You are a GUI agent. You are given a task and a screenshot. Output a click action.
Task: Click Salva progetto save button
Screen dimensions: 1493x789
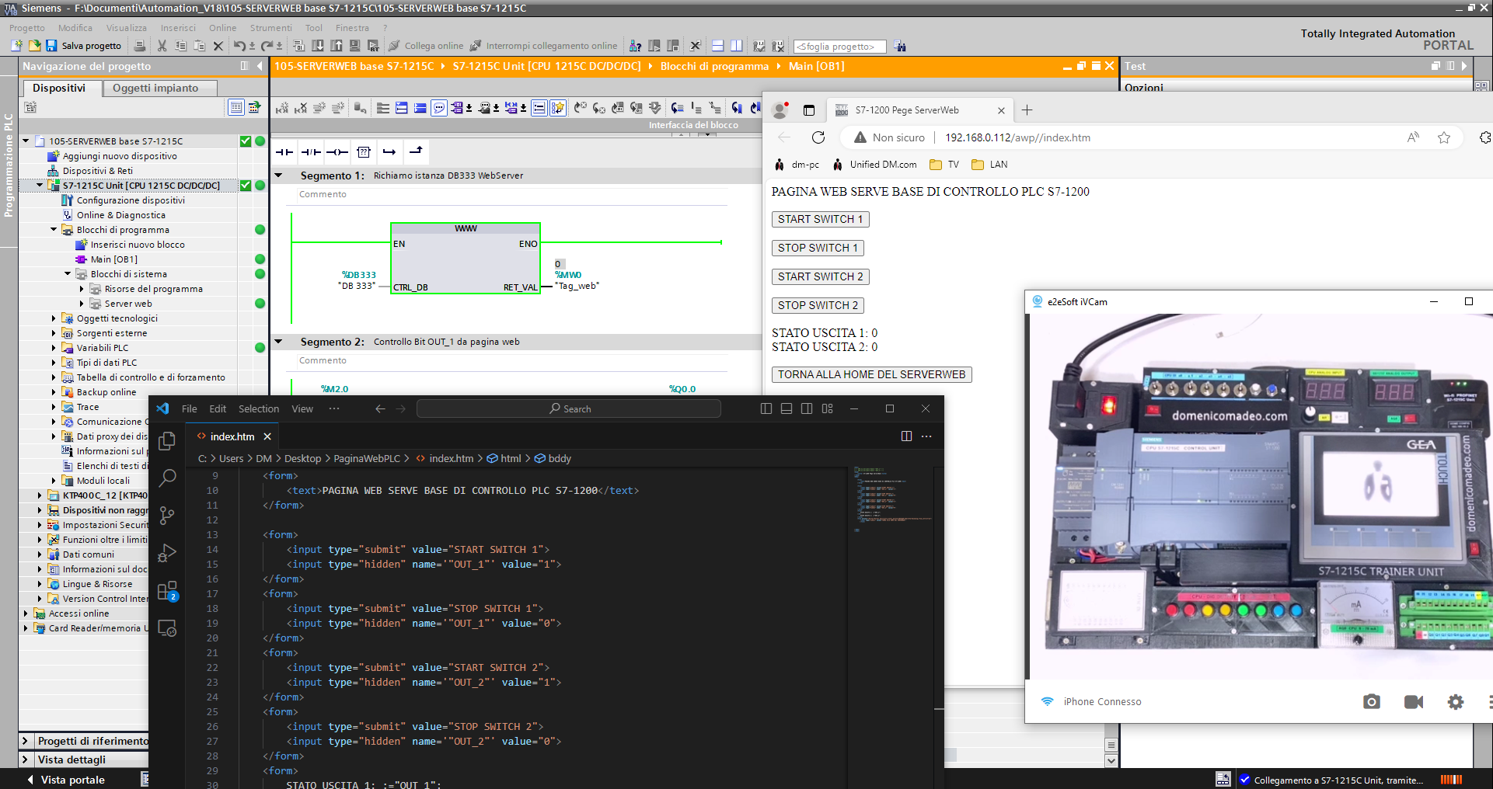click(x=84, y=46)
